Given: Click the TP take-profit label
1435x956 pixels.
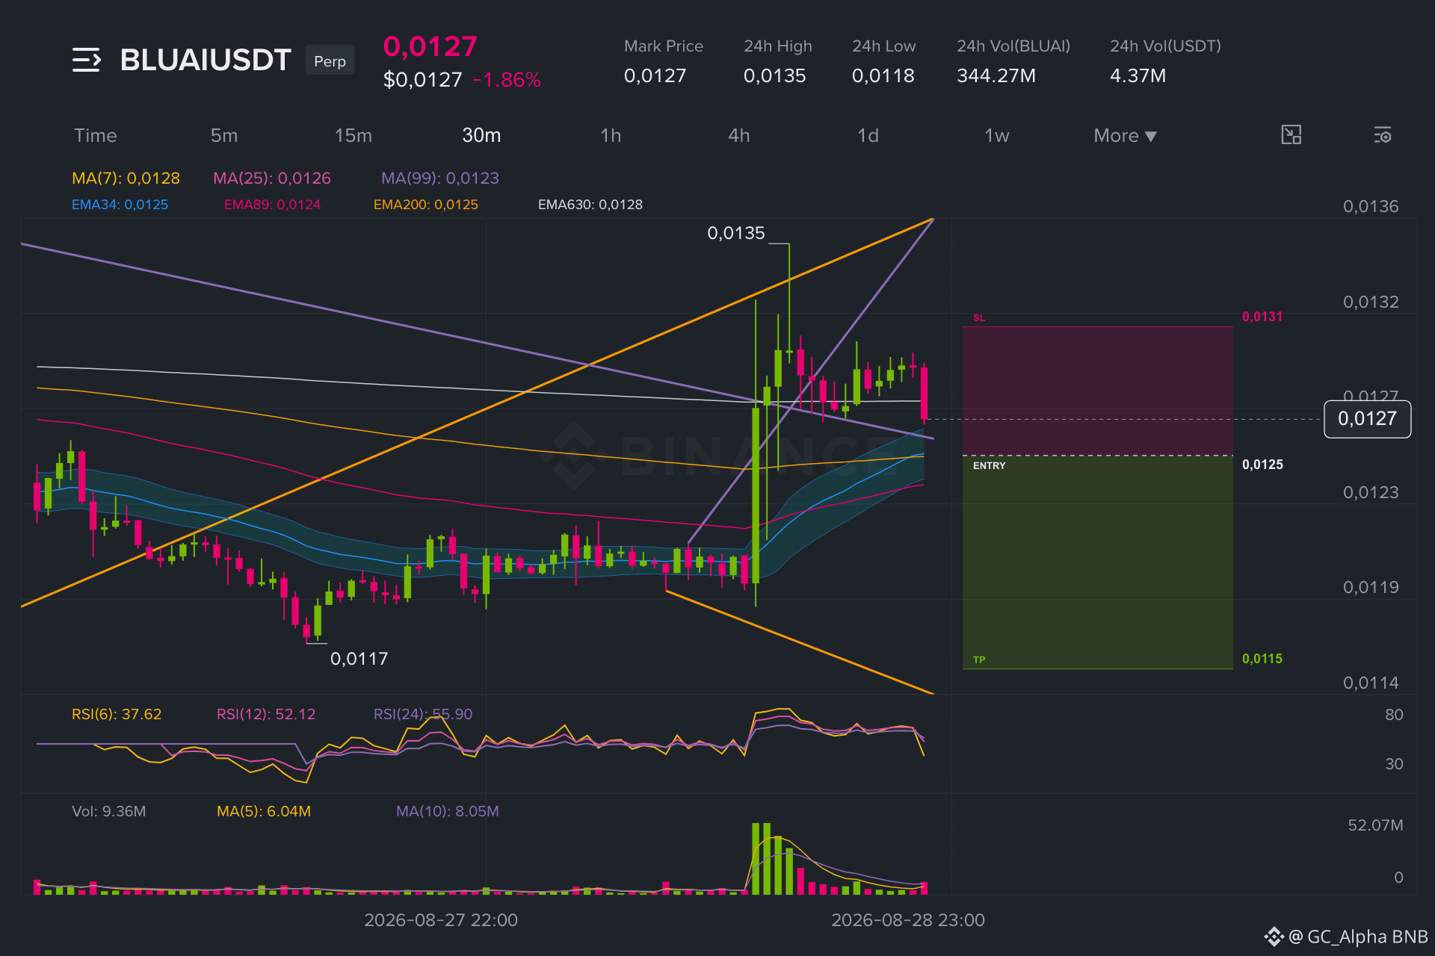Looking at the screenshot, I should tap(979, 659).
